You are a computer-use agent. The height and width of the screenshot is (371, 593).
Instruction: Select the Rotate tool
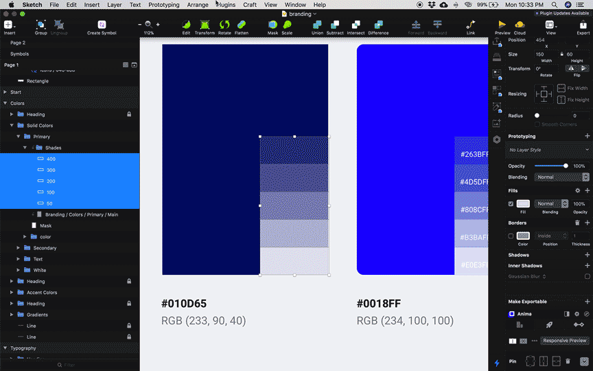[224, 25]
